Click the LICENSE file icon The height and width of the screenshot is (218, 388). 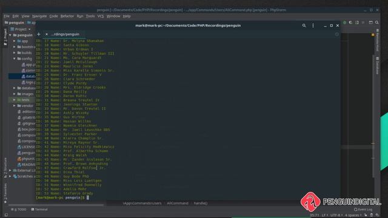tap(19, 147)
